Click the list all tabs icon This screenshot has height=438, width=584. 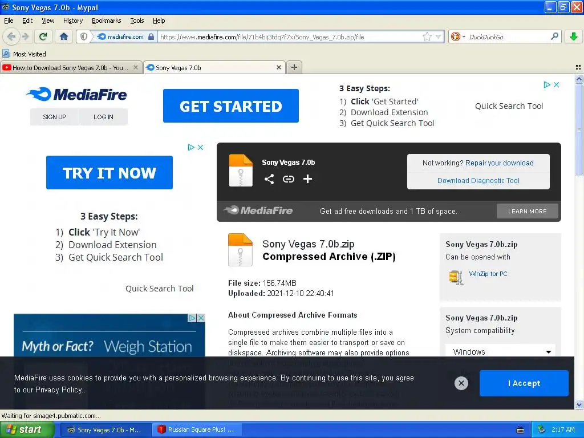578,67
